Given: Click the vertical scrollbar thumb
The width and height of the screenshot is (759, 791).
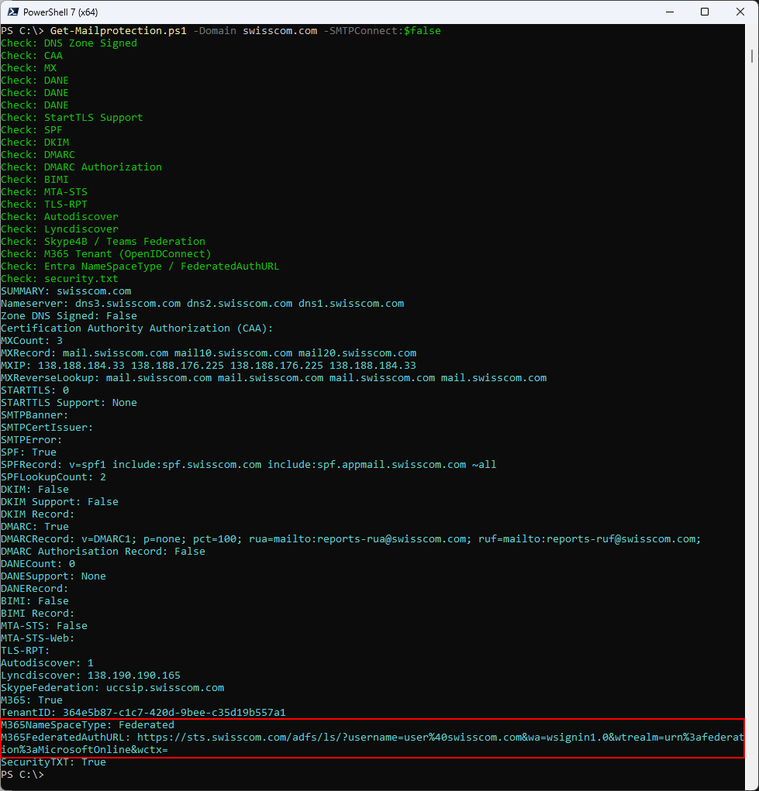Looking at the screenshot, I should point(751,56).
